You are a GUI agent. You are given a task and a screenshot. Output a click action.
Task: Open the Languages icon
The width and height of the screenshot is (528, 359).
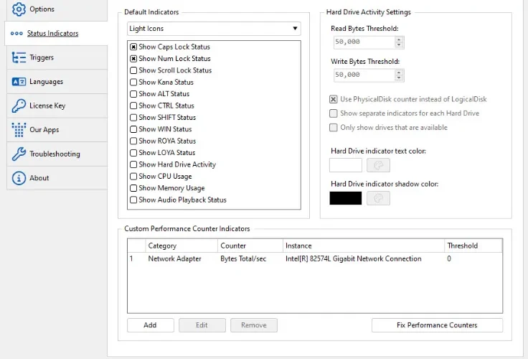point(19,82)
